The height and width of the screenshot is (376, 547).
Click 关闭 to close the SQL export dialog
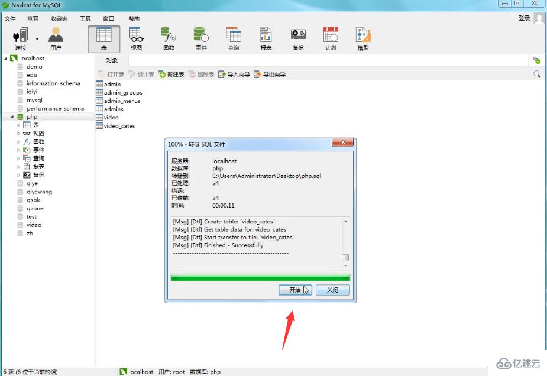(x=332, y=290)
